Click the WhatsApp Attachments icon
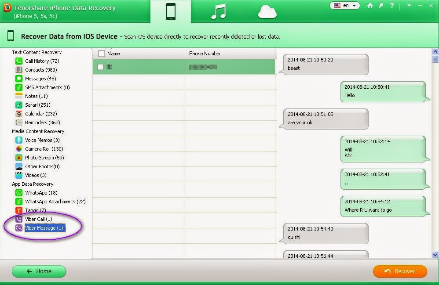The height and width of the screenshot is (285, 439). [x=19, y=202]
